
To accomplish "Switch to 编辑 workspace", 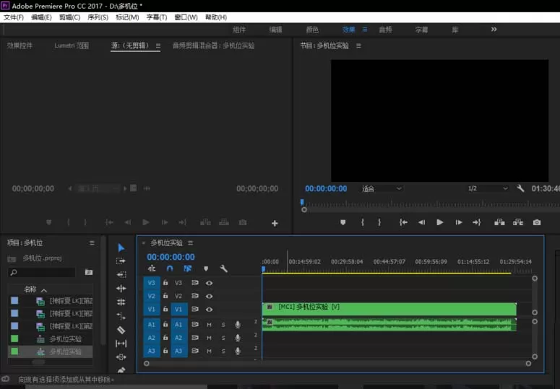I will click(276, 30).
